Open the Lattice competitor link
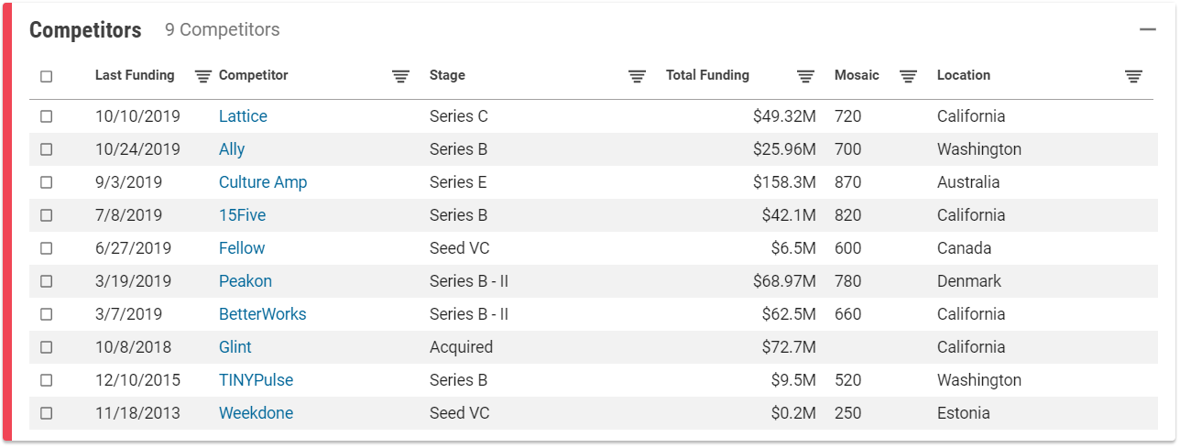1180x448 pixels. pyautogui.click(x=243, y=116)
